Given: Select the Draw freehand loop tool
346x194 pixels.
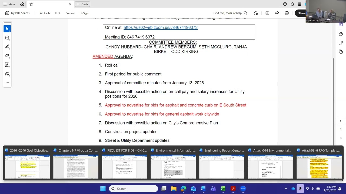Looking at the screenshot, I should click(x=7, y=56).
